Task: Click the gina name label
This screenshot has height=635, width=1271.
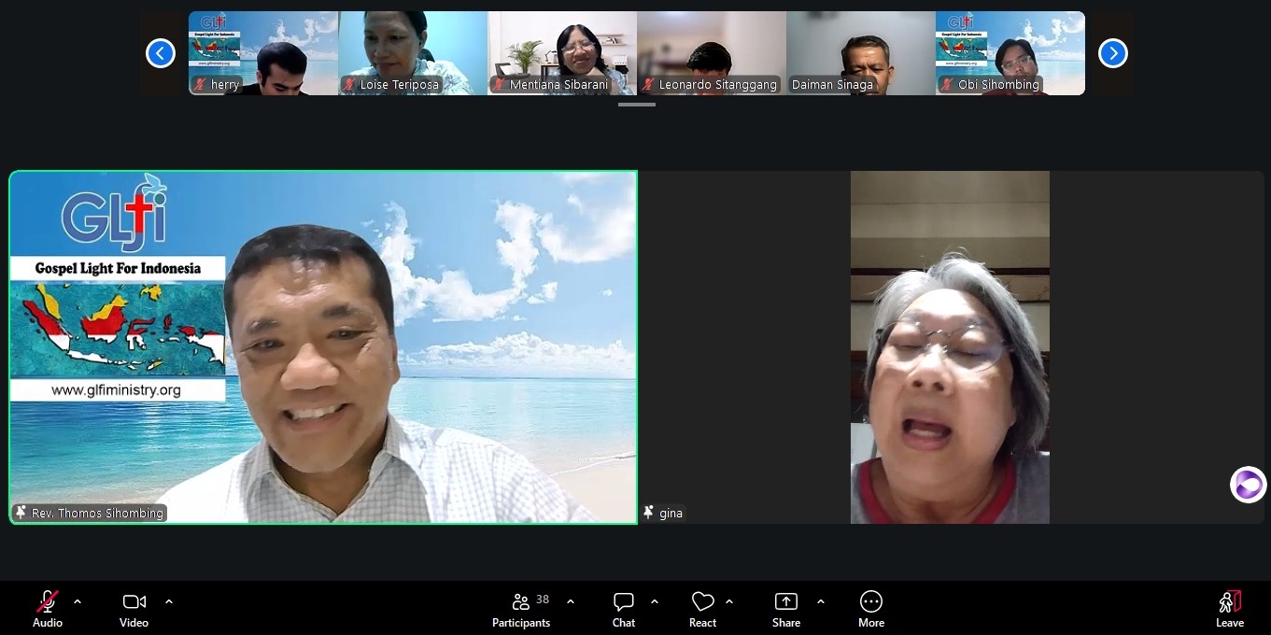Action: coord(671,514)
